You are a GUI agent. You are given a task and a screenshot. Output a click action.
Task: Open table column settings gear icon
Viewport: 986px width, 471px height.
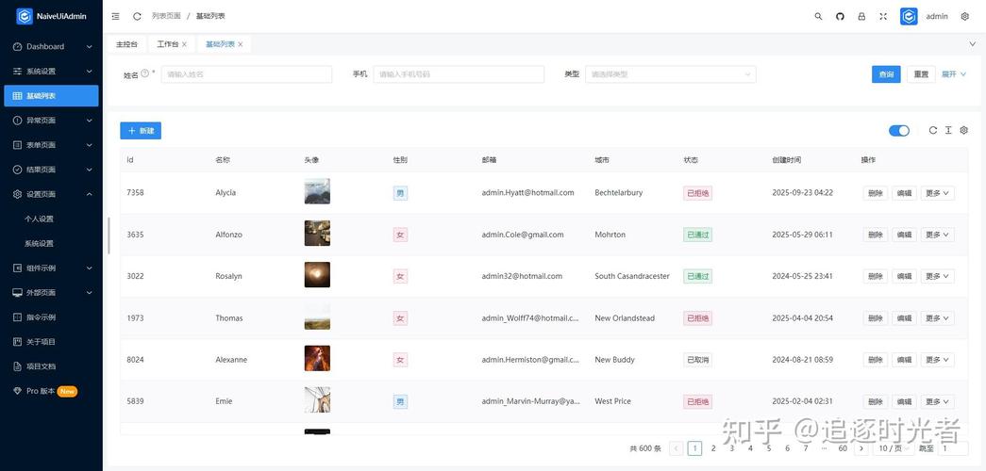tap(964, 130)
